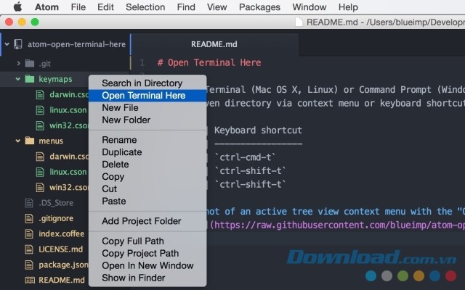Image resolution: width=465 pixels, height=290 pixels.
Task: Choose Search in Directory in context menu
Action: (x=142, y=83)
